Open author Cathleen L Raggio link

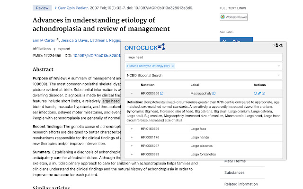pos(105,40)
